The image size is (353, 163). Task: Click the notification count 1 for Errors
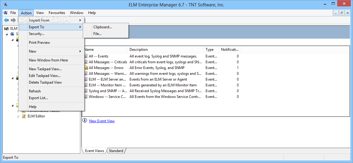238,68
